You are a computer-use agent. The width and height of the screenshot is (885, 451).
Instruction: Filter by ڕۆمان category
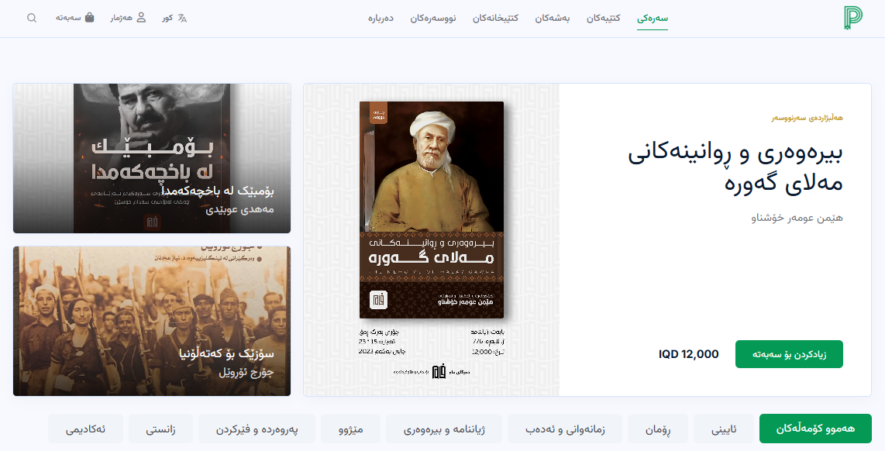coord(658,429)
